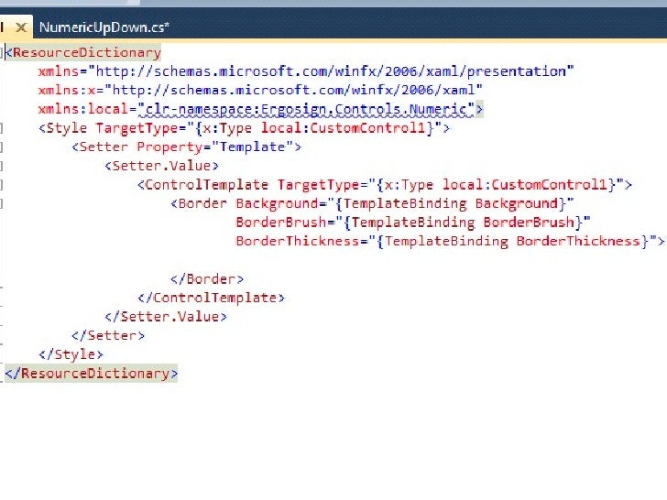Click the BorderBrush attribute name
This screenshot has height=500, width=667.
point(281,223)
